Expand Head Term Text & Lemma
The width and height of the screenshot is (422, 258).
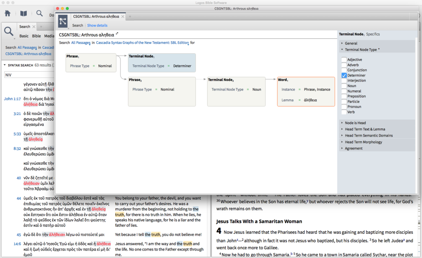342,129
